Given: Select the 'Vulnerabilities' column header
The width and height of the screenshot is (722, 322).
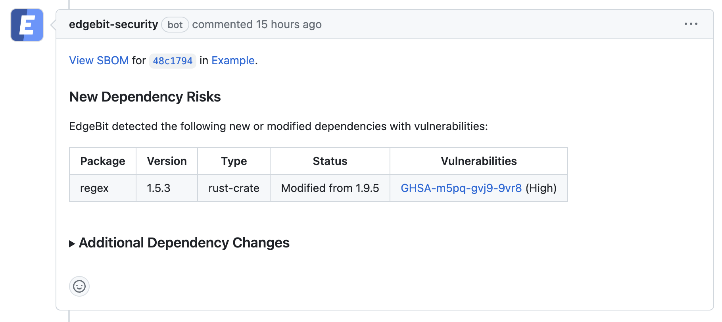Looking at the screenshot, I should 479,161.
